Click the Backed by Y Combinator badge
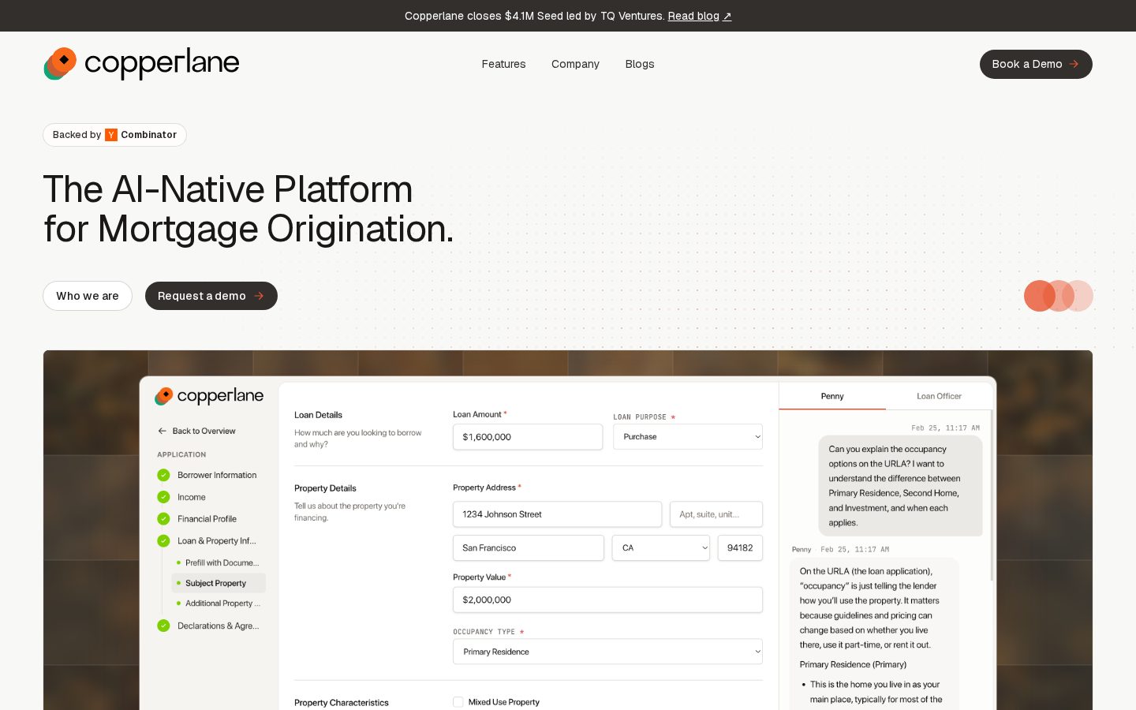This screenshot has width=1136, height=710. pos(115,135)
